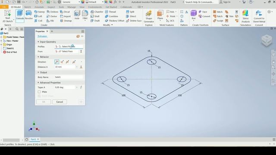The image size is (276, 155).
Task: Click the Cancel button
Action: coord(60,102)
